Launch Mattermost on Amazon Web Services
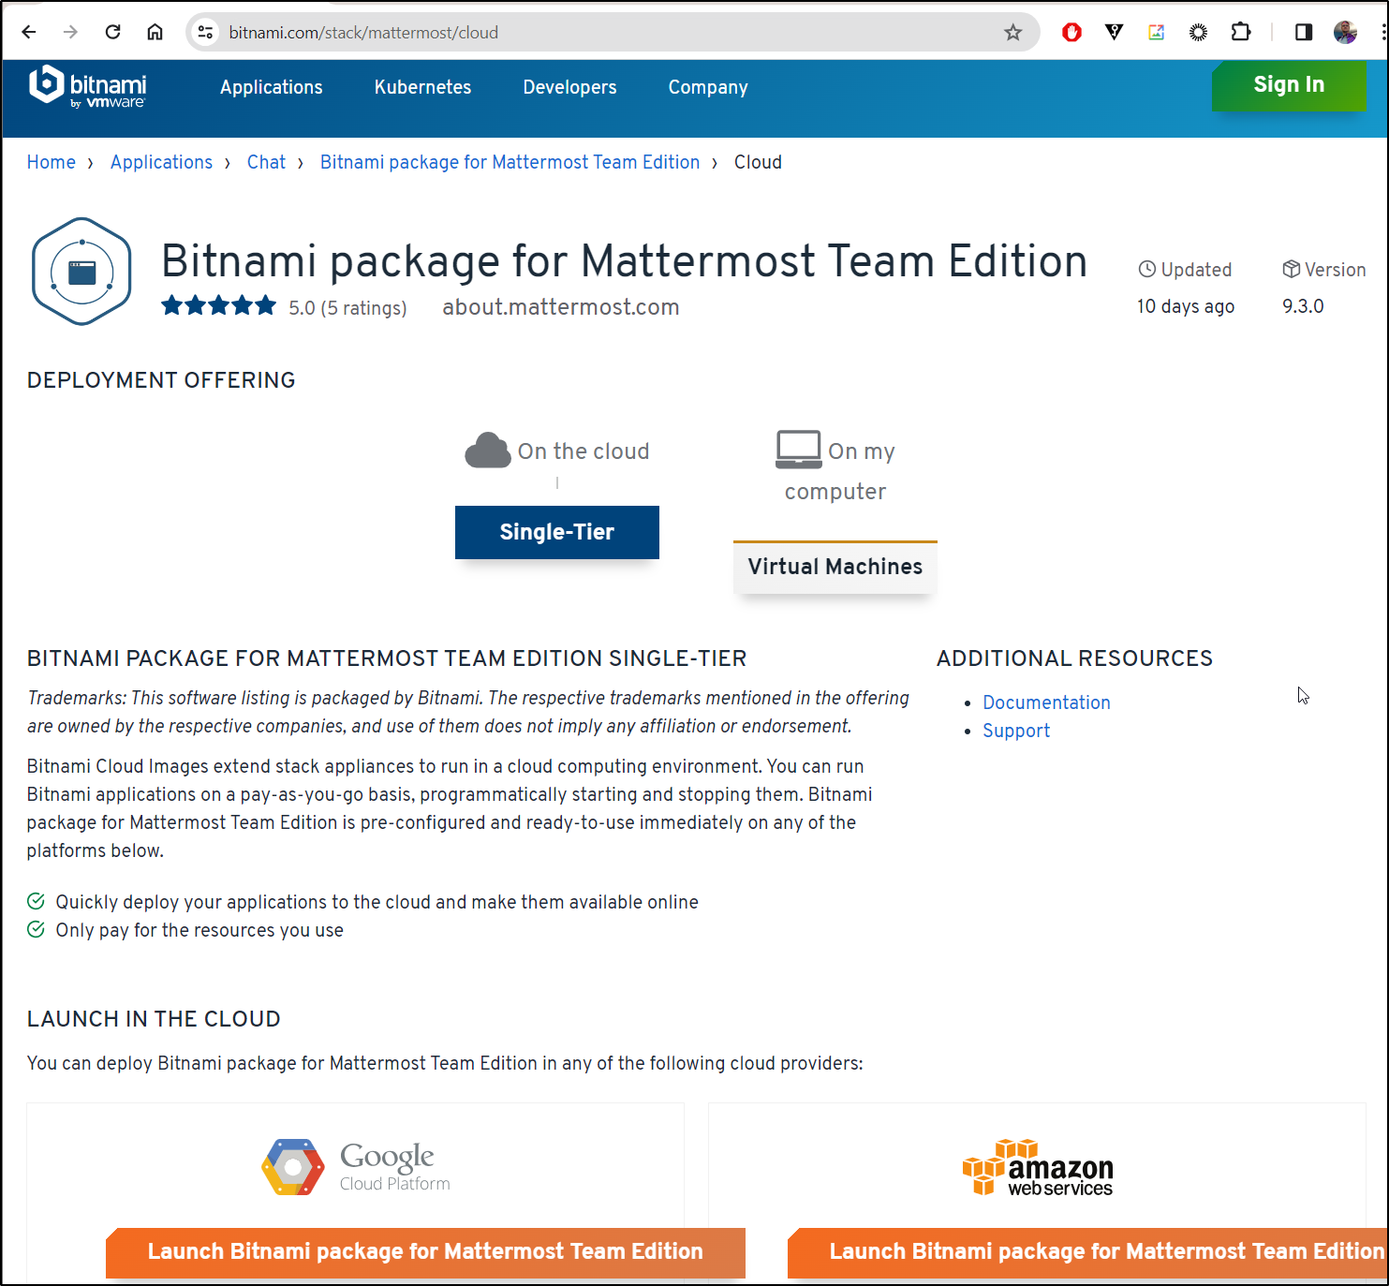Screen dimensions: 1389x1286 point(1087,1252)
